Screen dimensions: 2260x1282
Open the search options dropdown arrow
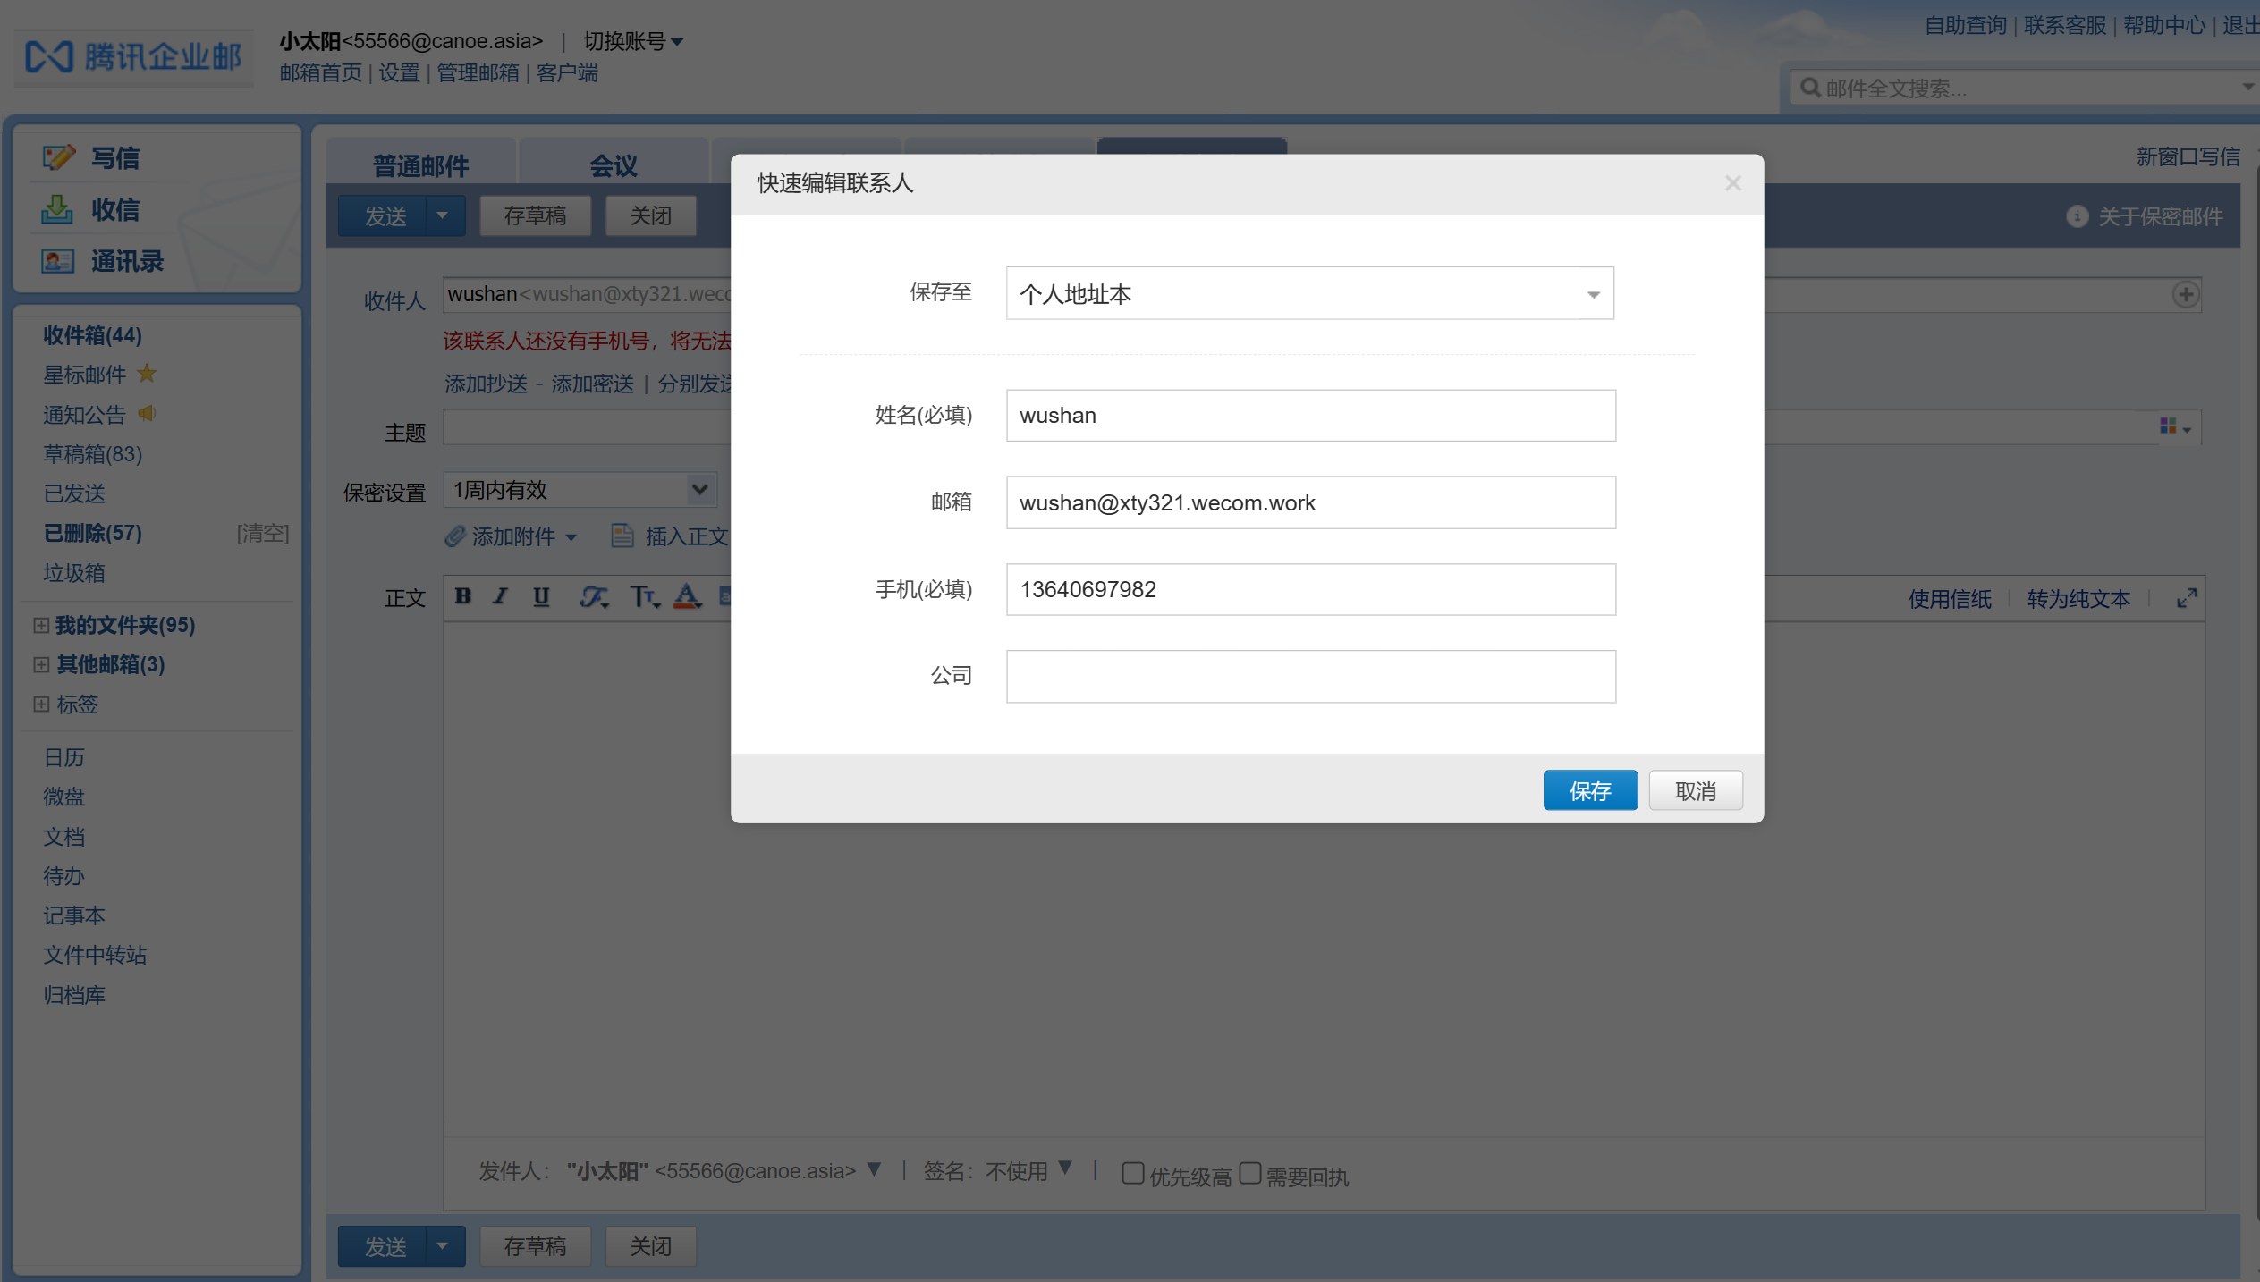(x=2247, y=87)
